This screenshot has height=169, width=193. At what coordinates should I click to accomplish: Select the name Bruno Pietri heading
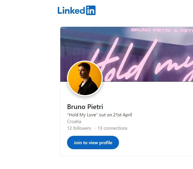click(85, 107)
